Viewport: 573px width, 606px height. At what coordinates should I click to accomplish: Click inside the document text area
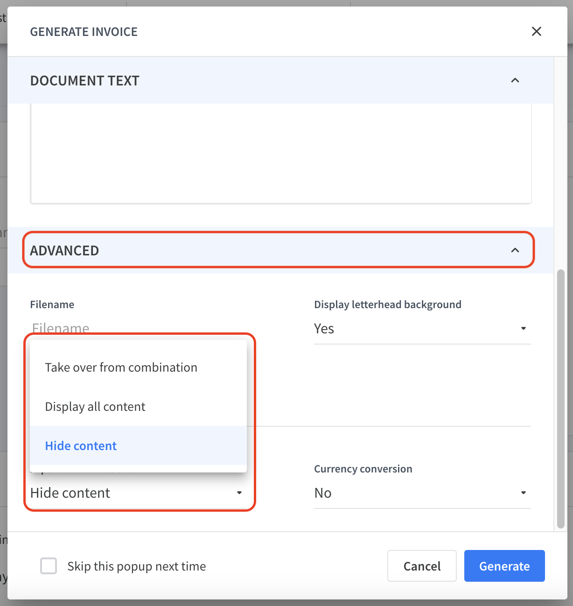[x=281, y=153]
